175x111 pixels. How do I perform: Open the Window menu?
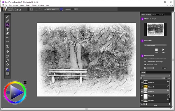tap(41, 5)
